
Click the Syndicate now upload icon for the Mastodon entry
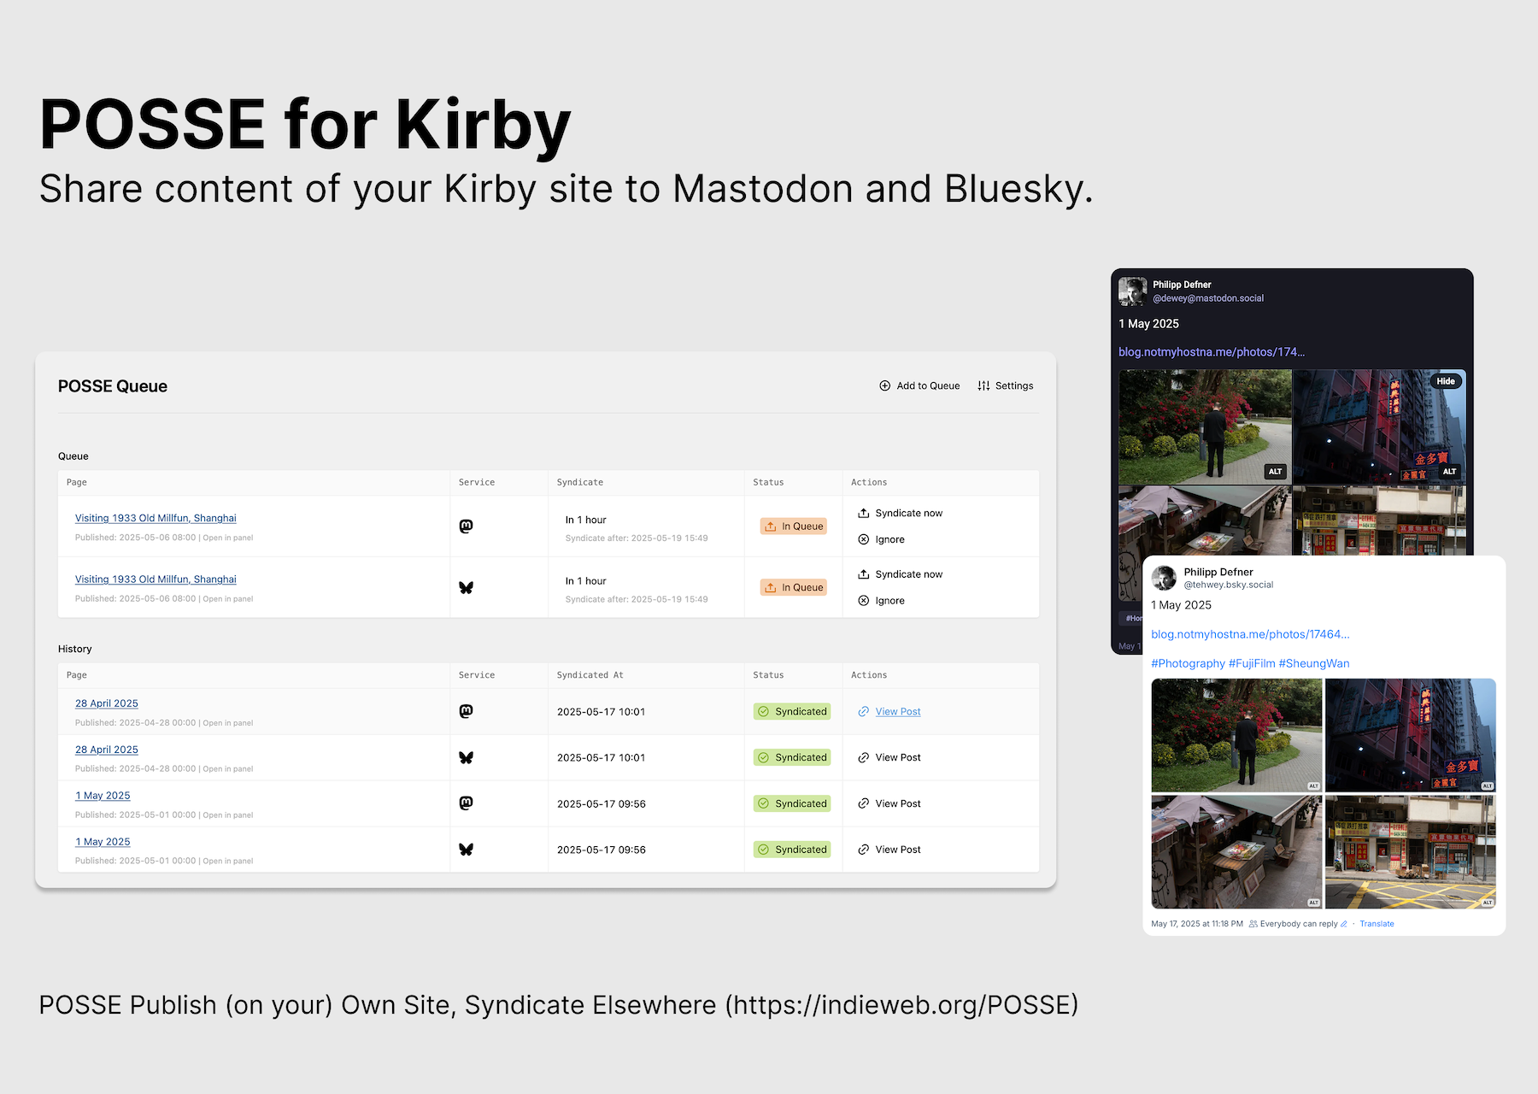[865, 513]
